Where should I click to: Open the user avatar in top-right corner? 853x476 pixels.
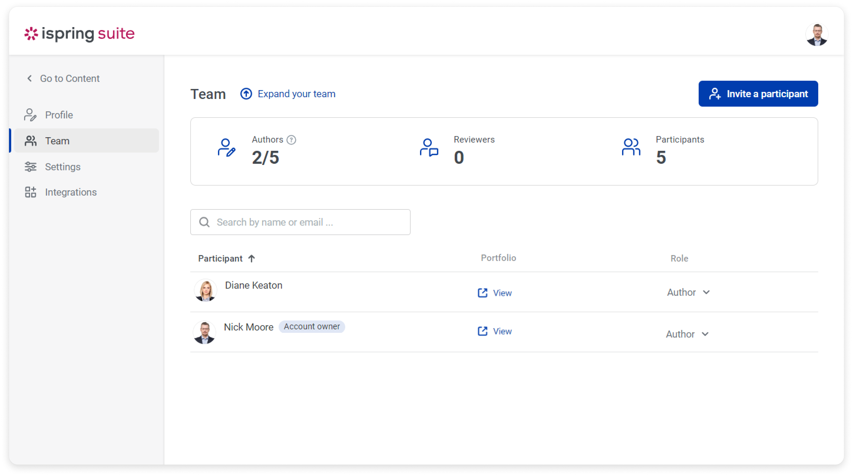pos(816,34)
